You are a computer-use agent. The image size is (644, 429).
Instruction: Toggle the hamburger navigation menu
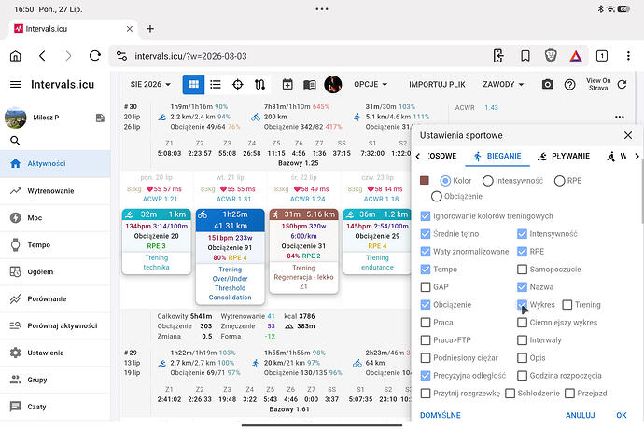click(x=15, y=84)
